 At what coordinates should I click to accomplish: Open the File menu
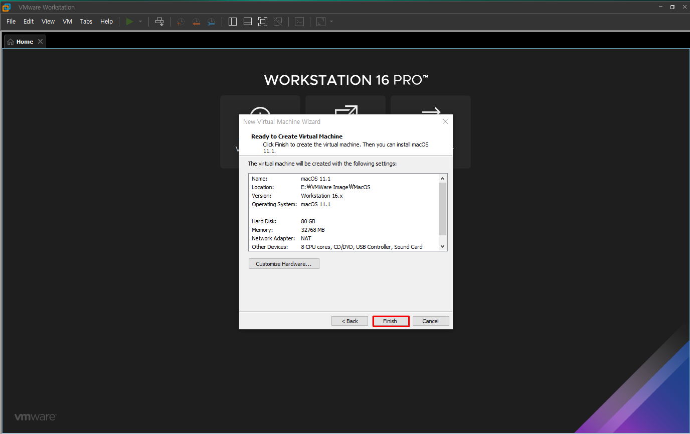[11, 22]
